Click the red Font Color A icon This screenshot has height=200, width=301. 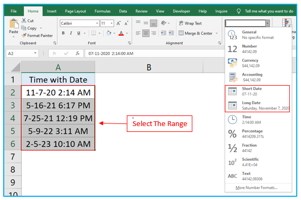pyautogui.click(x=121, y=33)
